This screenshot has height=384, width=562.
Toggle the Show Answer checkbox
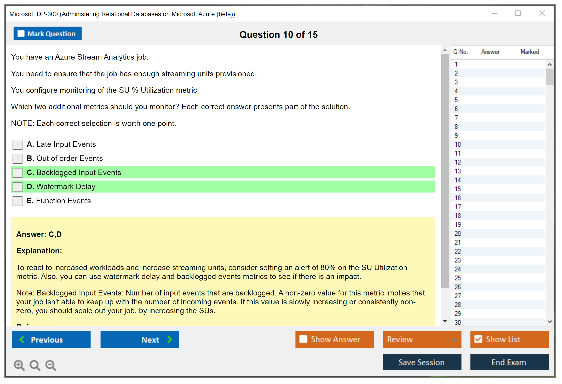[303, 339]
